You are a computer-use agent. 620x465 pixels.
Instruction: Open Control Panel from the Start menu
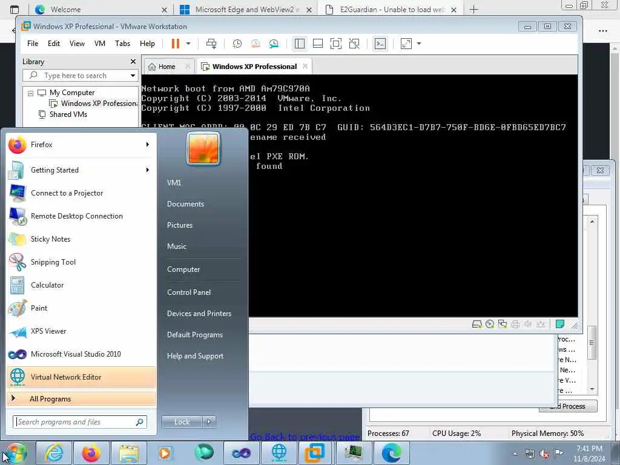coord(189,292)
